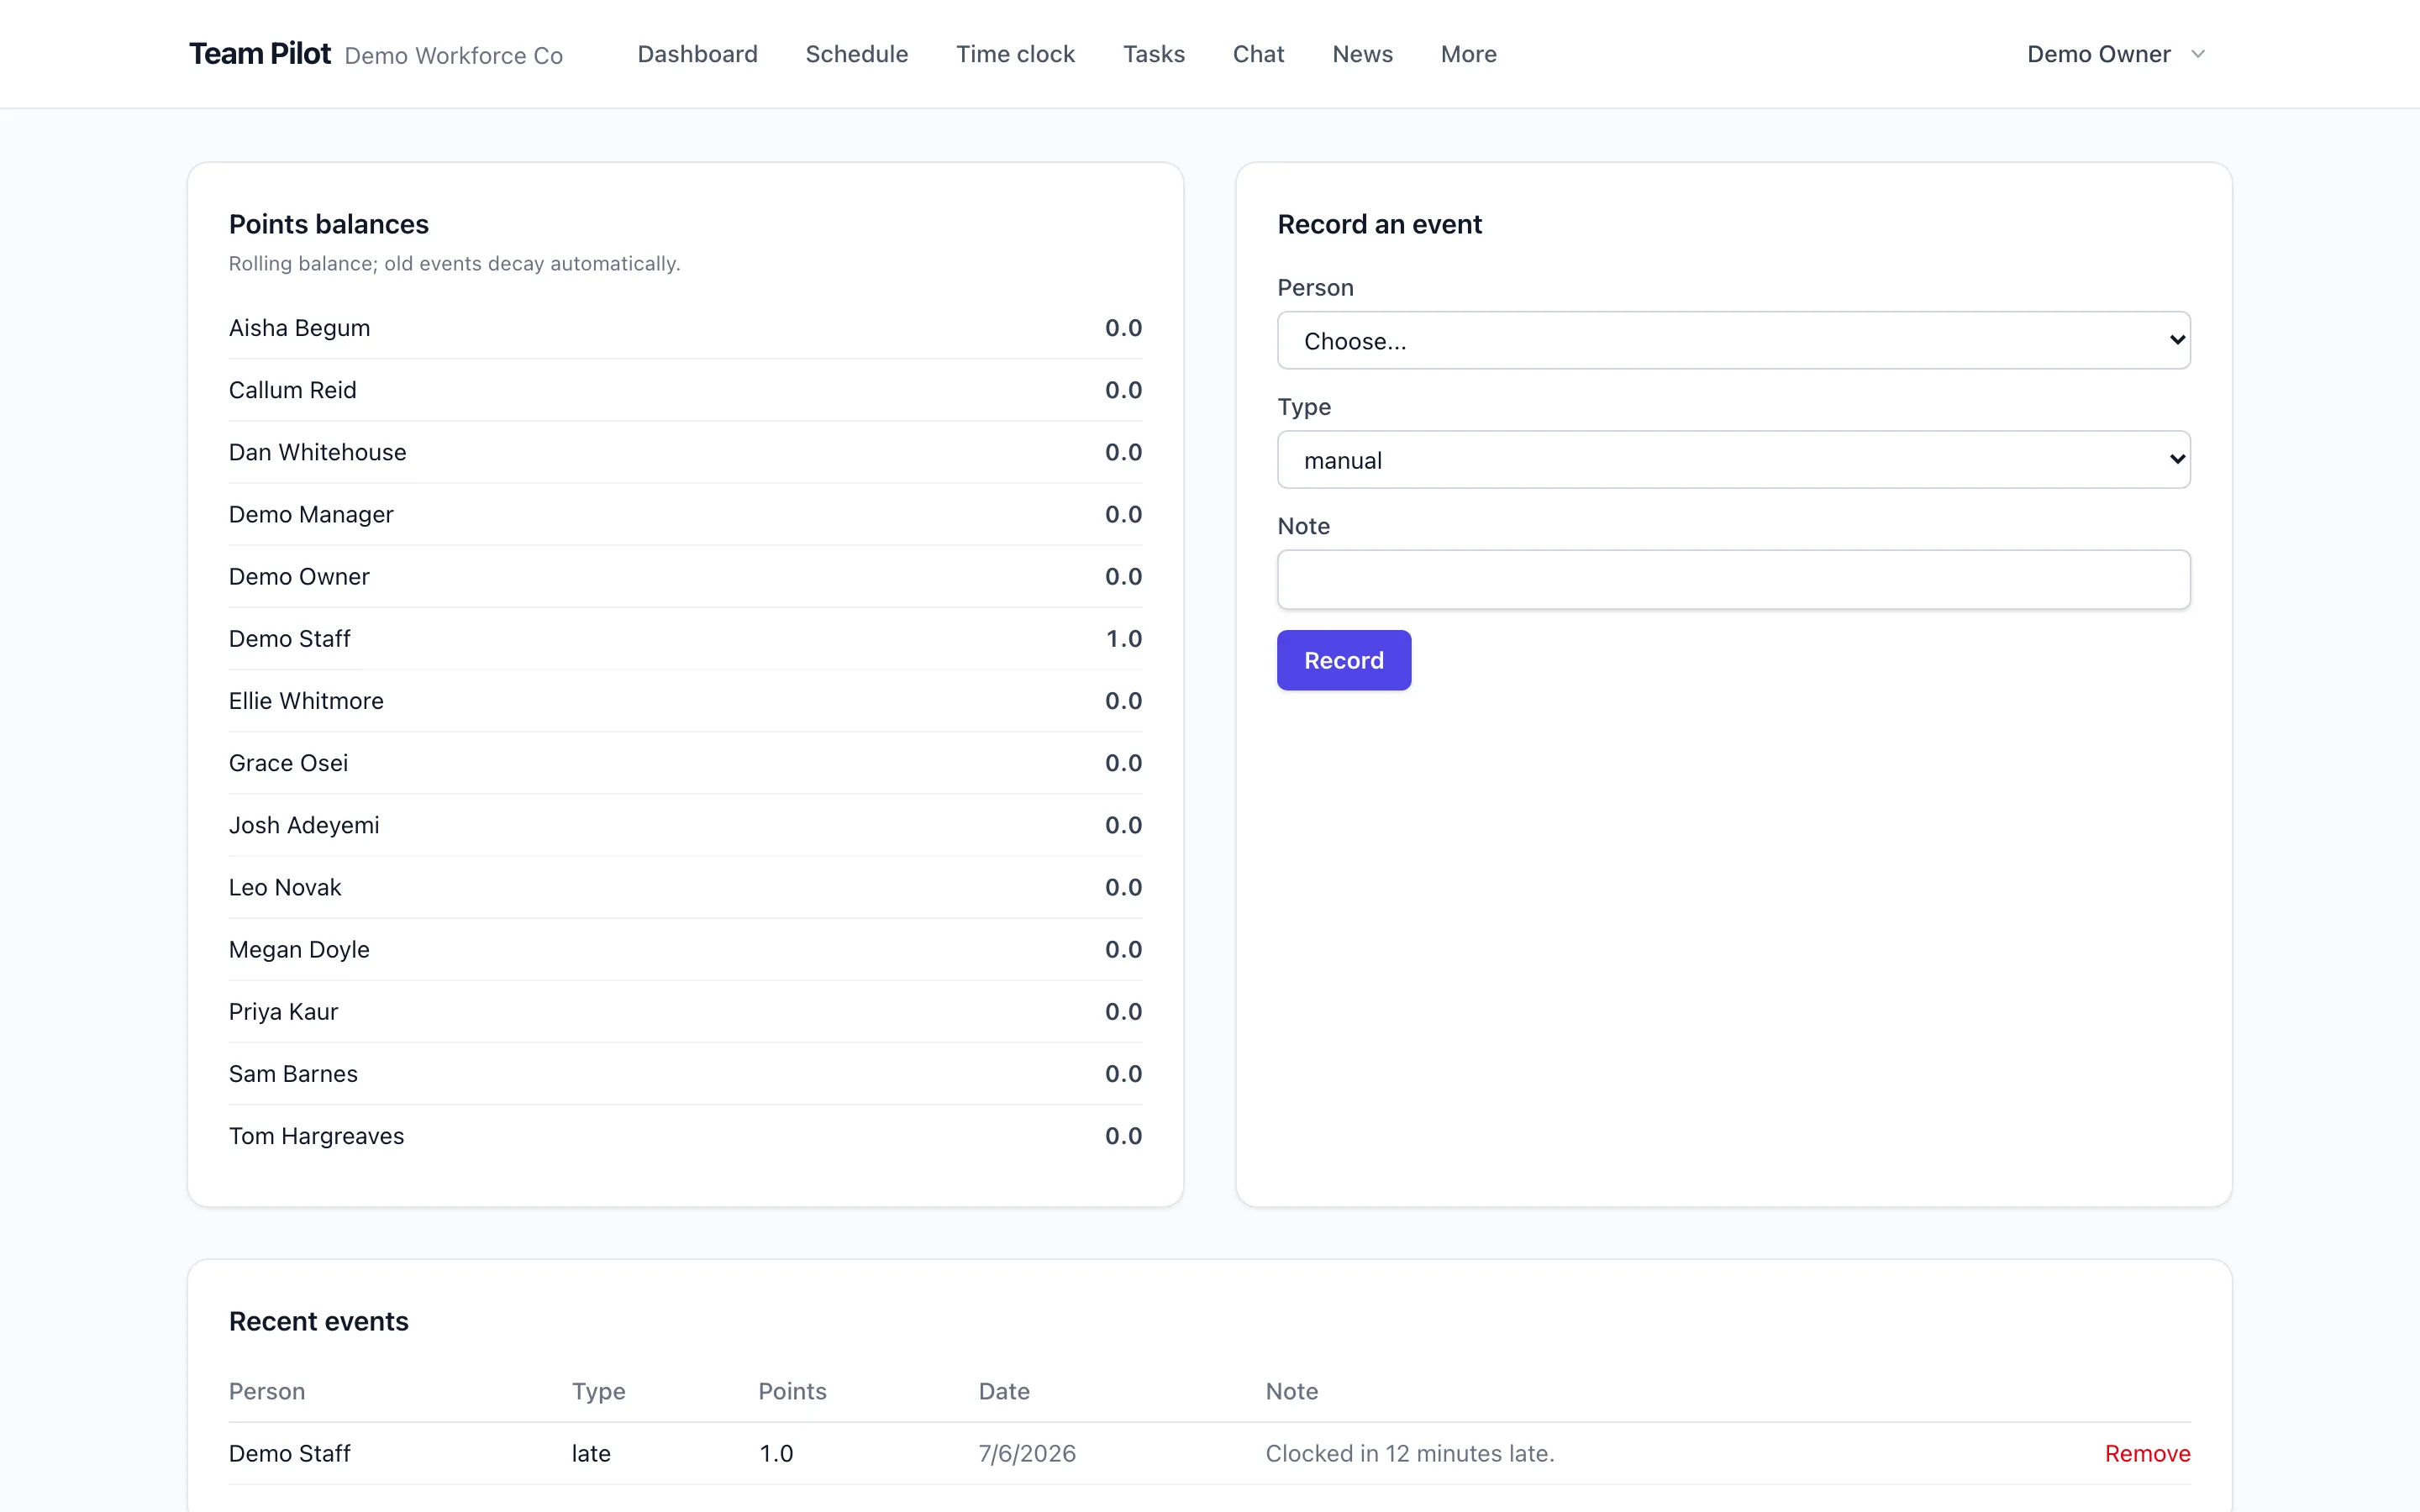The width and height of the screenshot is (2420, 1512).
Task: Remove the Demo Staff late event
Action: click(2147, 1453)
